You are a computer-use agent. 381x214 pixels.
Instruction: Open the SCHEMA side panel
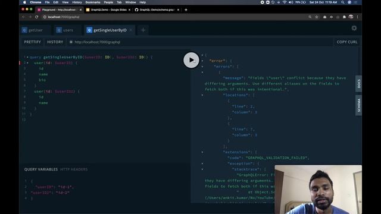[358, 105]
